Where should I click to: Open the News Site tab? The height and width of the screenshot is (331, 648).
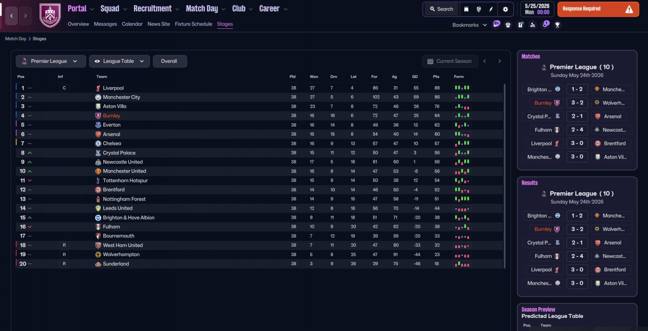click(x=158, y=24)
